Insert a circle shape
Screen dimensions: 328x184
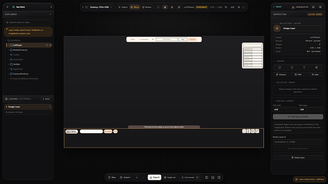coord(292,67)
